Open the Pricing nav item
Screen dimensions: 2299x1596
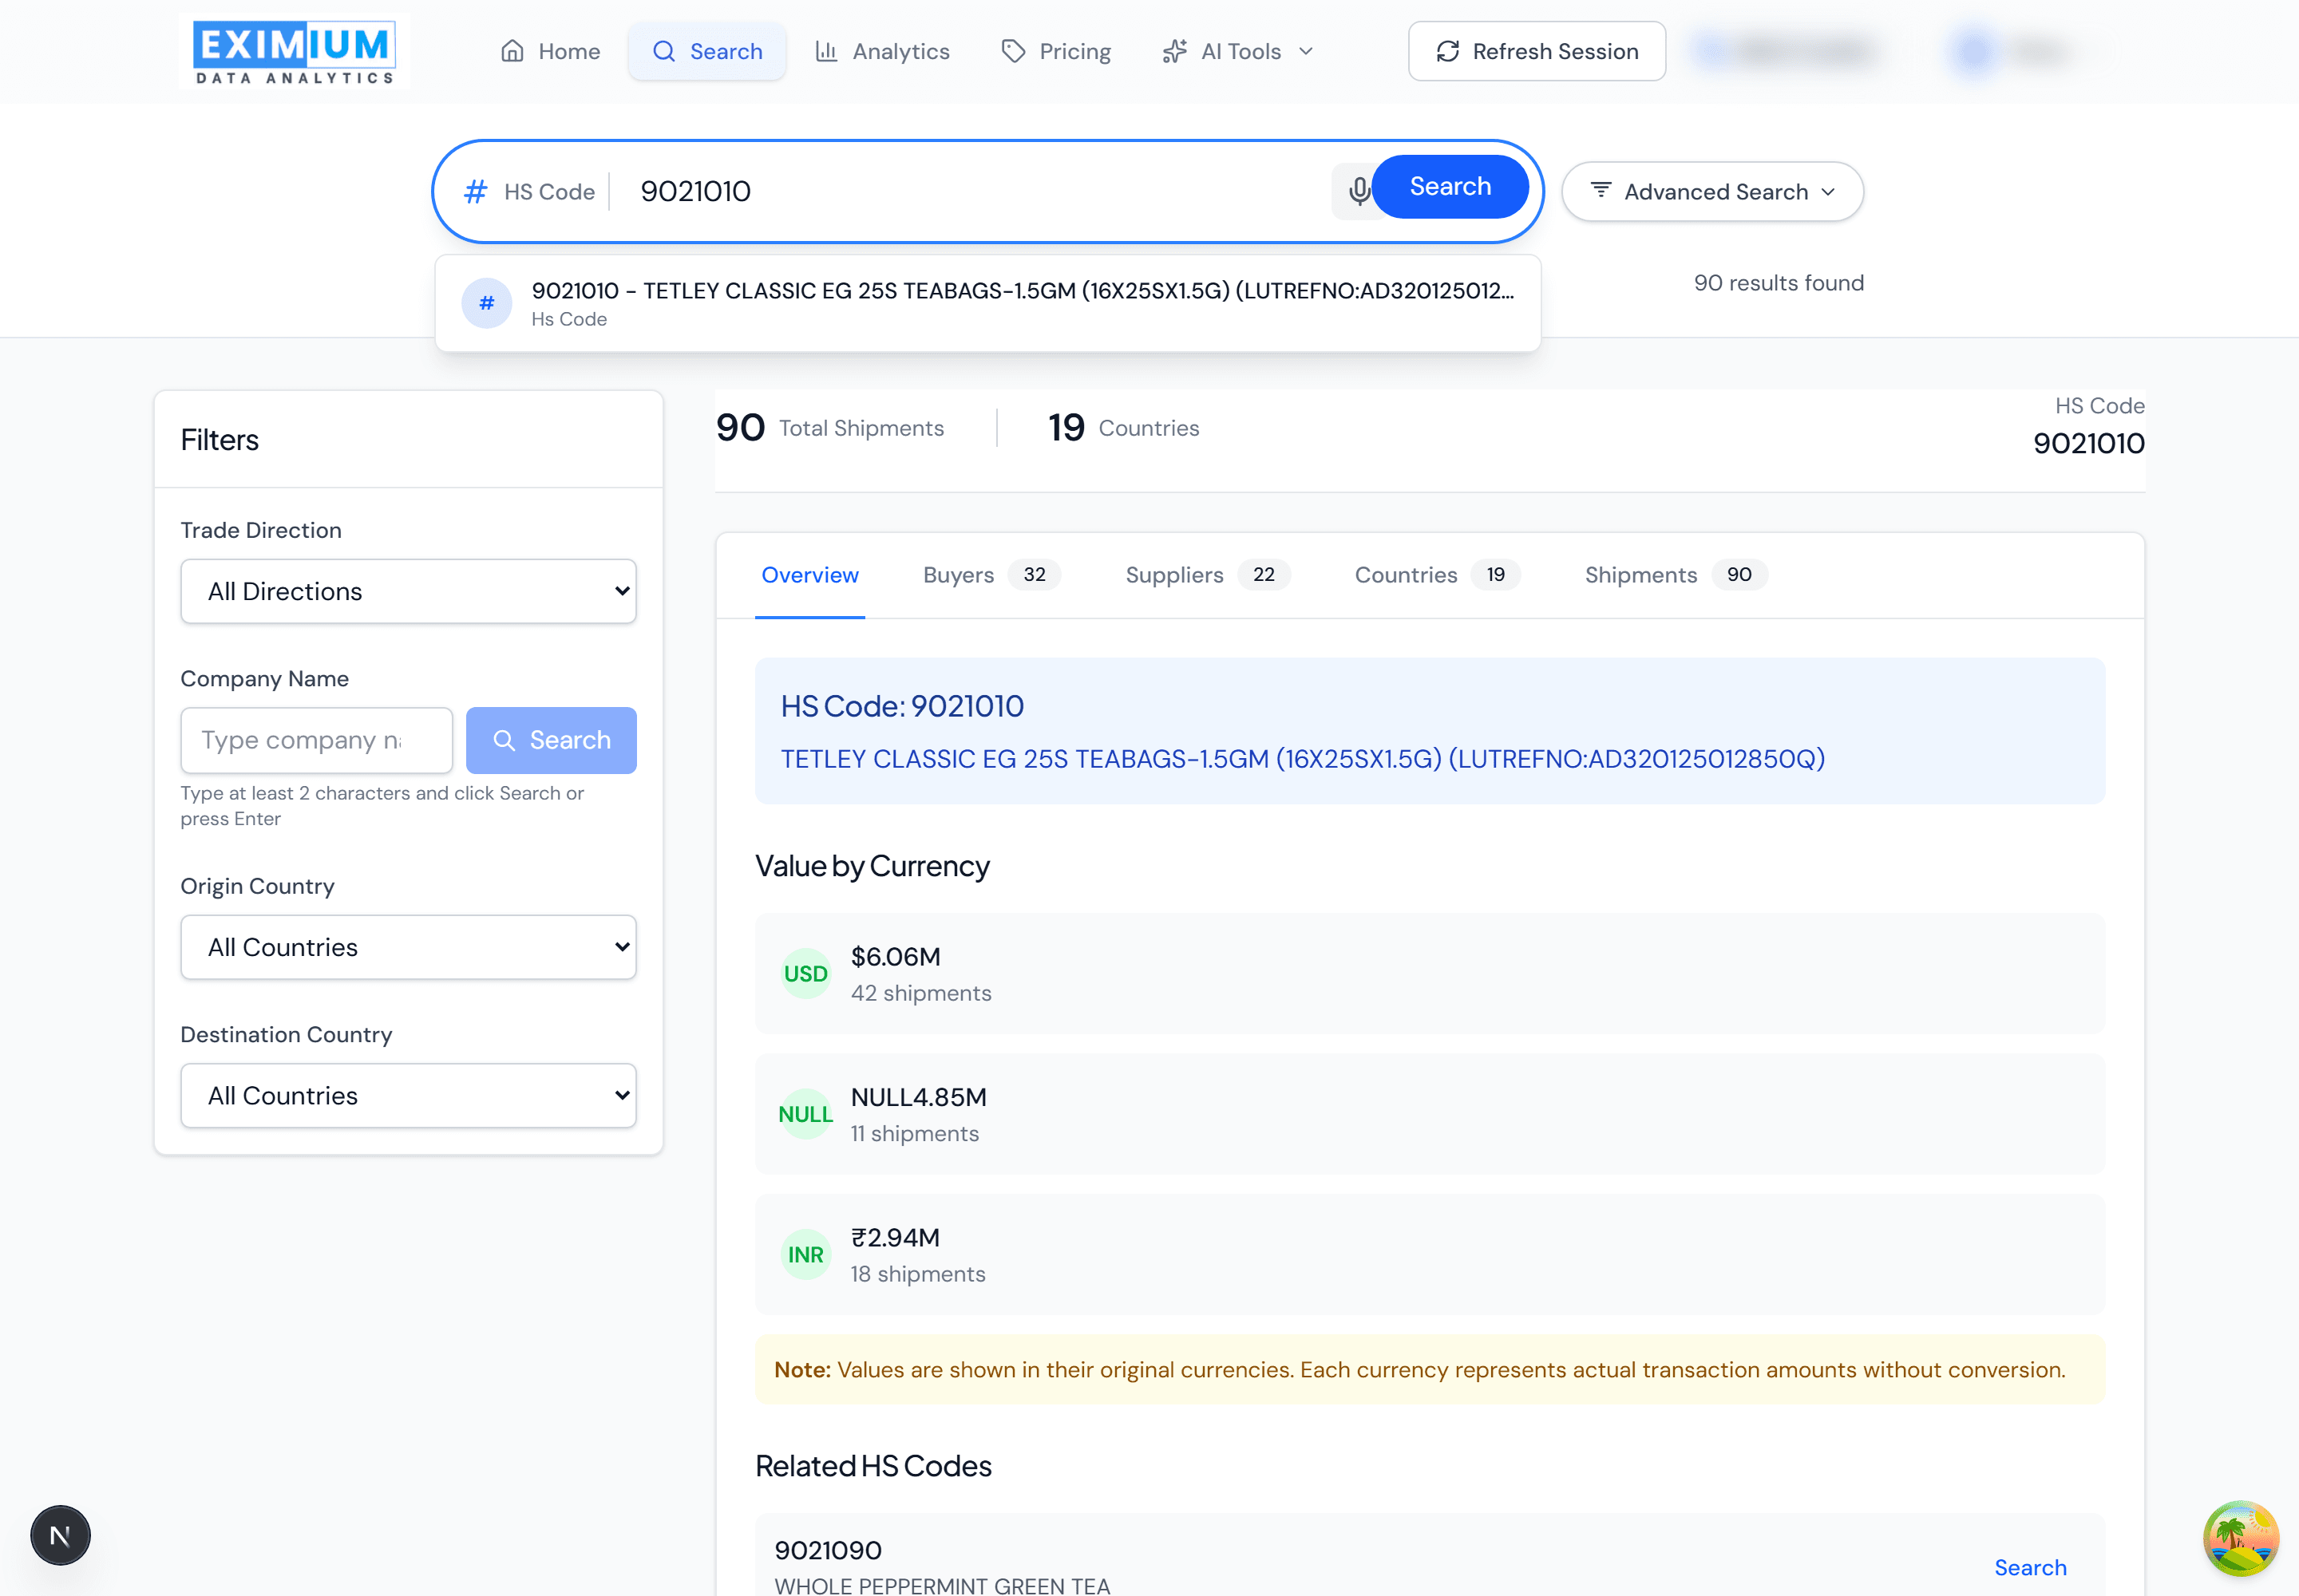click(x=1055, y=51)
